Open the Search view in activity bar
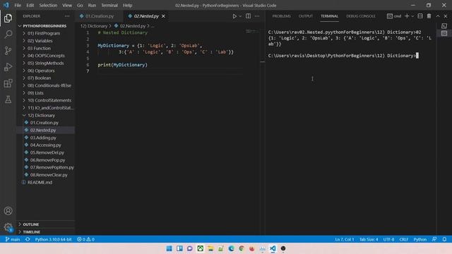The image size is (452, 254). pos(8,35)
